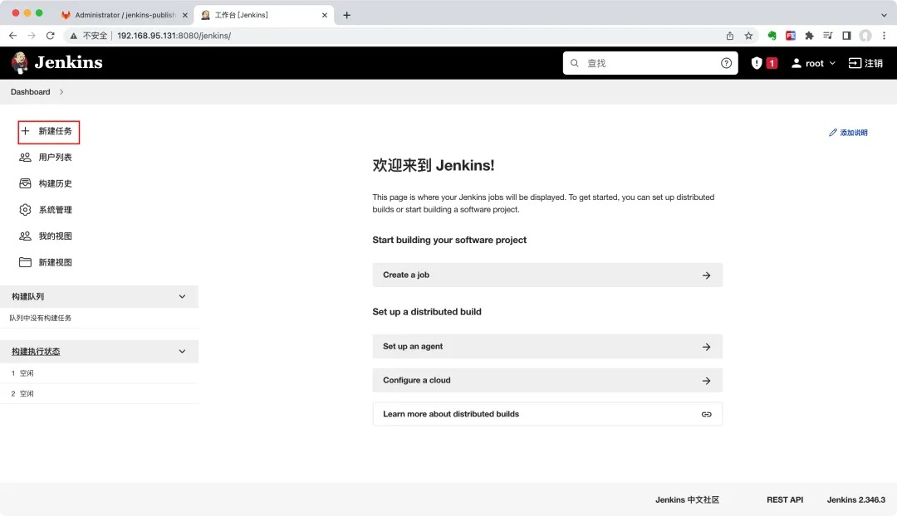Click the browser back arrow
897x516 pixels.
coord(12,36)
